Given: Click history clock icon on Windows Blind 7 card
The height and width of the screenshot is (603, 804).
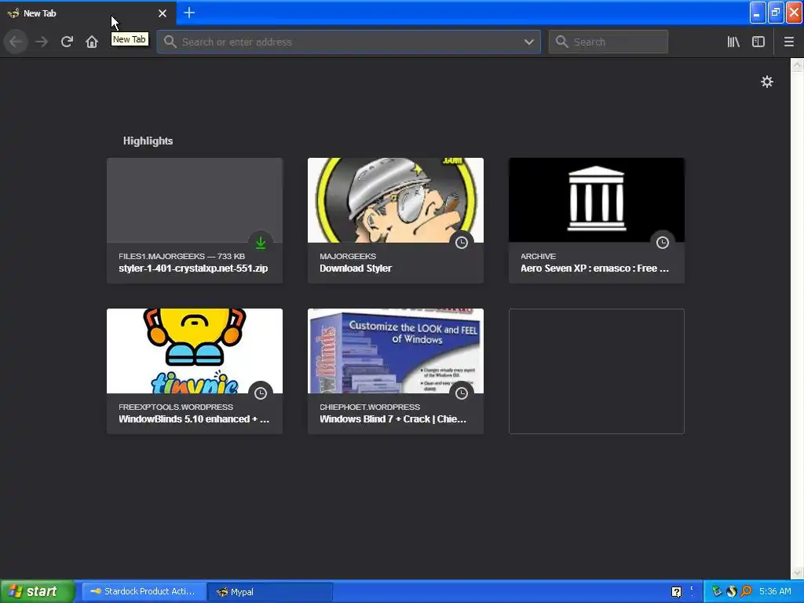Looking at the screenshot, I should tap(462, 393).
